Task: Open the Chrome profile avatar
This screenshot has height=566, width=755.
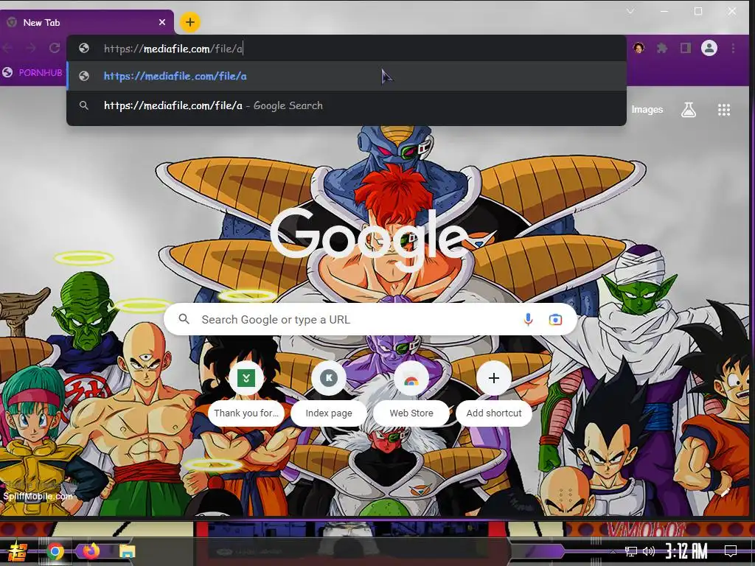Action: pyautogui.click(x=709, y=48)
